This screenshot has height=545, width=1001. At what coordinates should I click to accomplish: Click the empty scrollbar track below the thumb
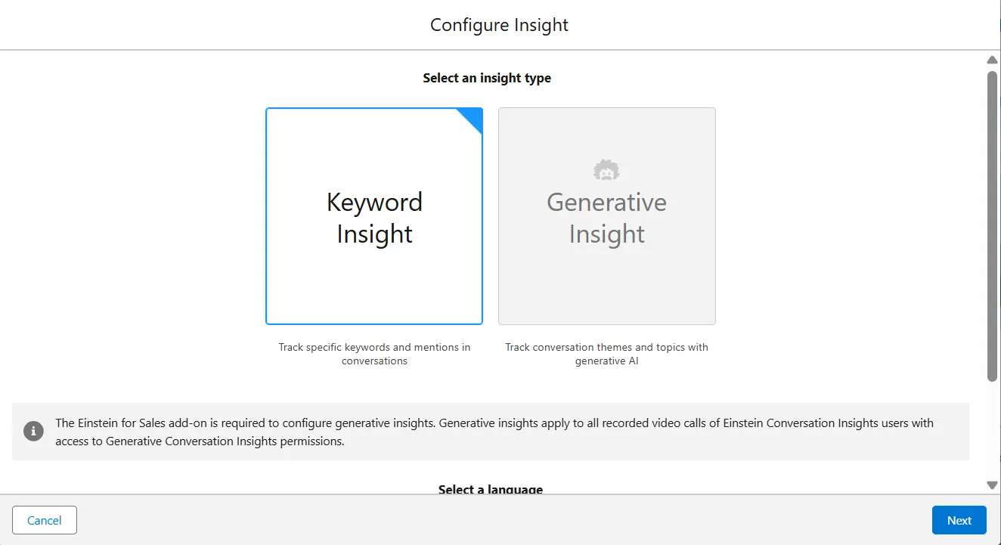(x=992, y=431)
